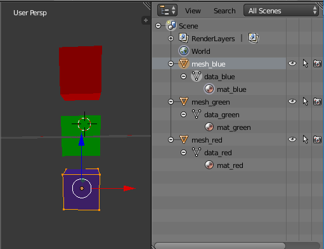Click the mesh_blue object icon
324x249 pixels.
[184, 63]
